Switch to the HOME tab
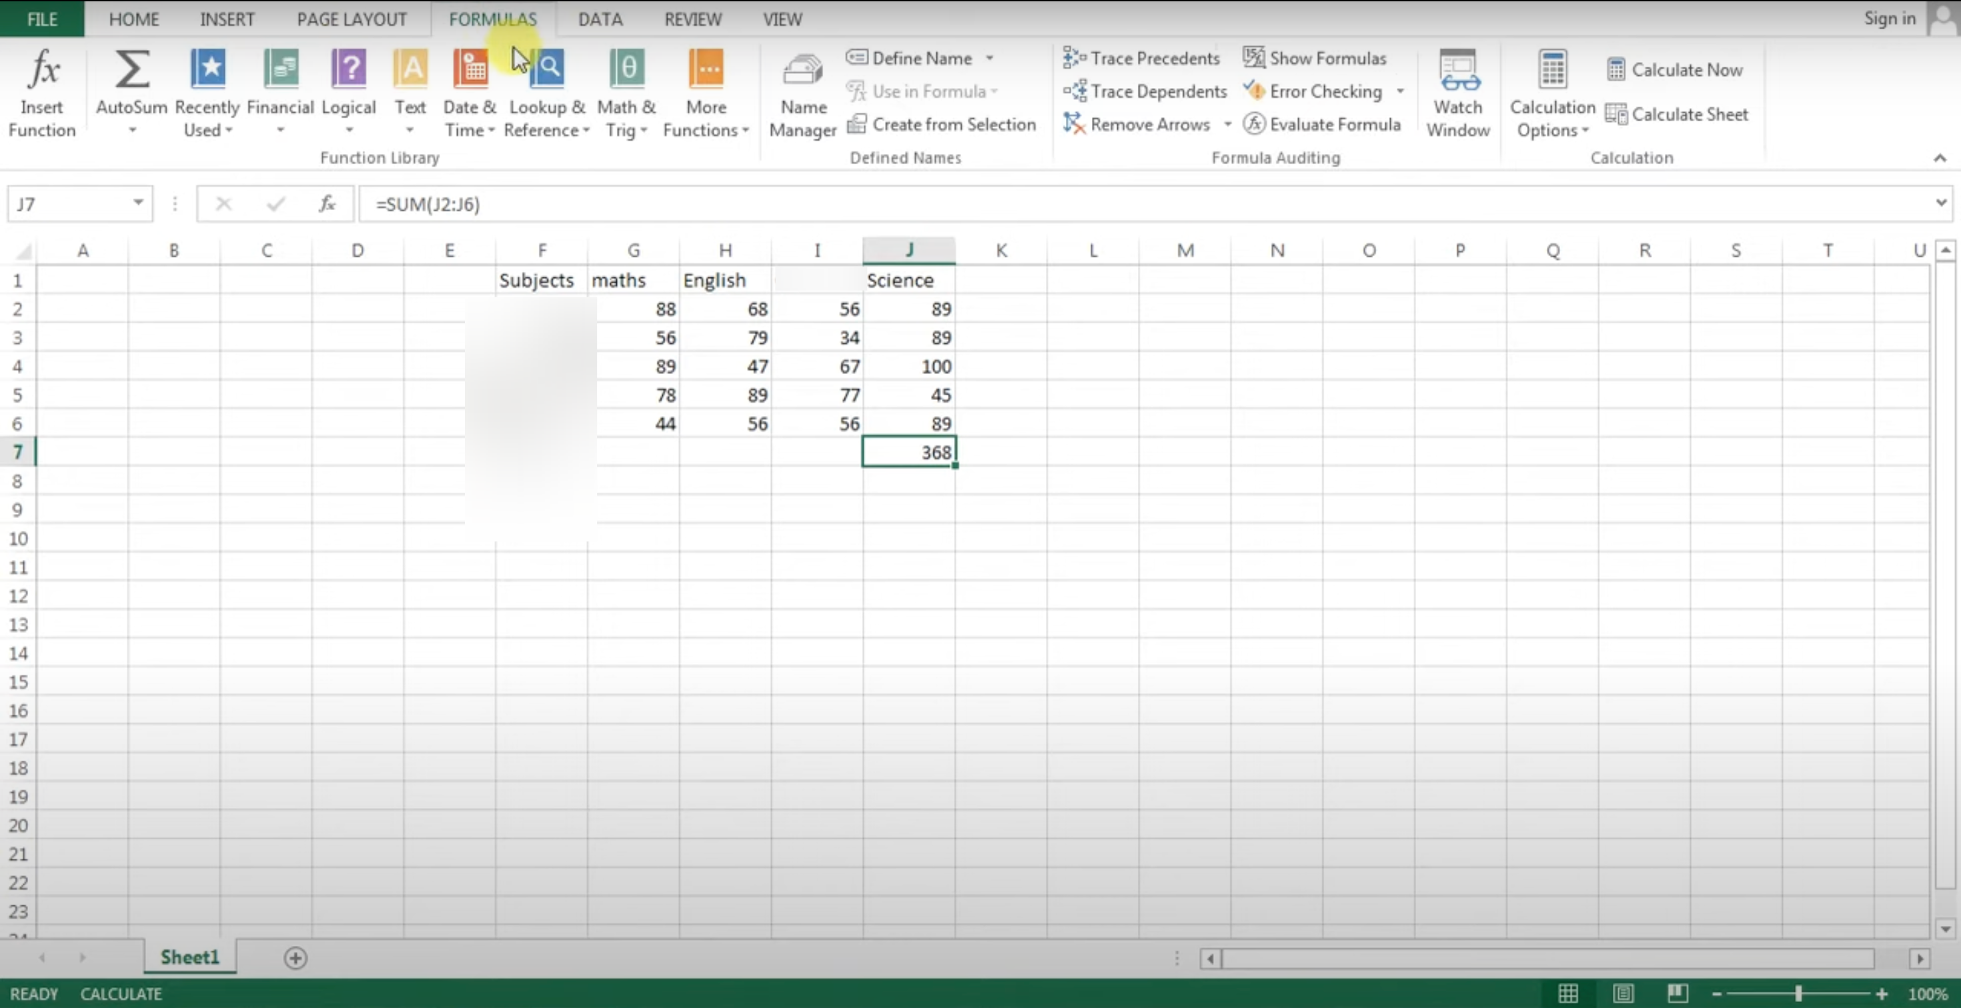This screenshot has width=1961, height=1008. 134,19
